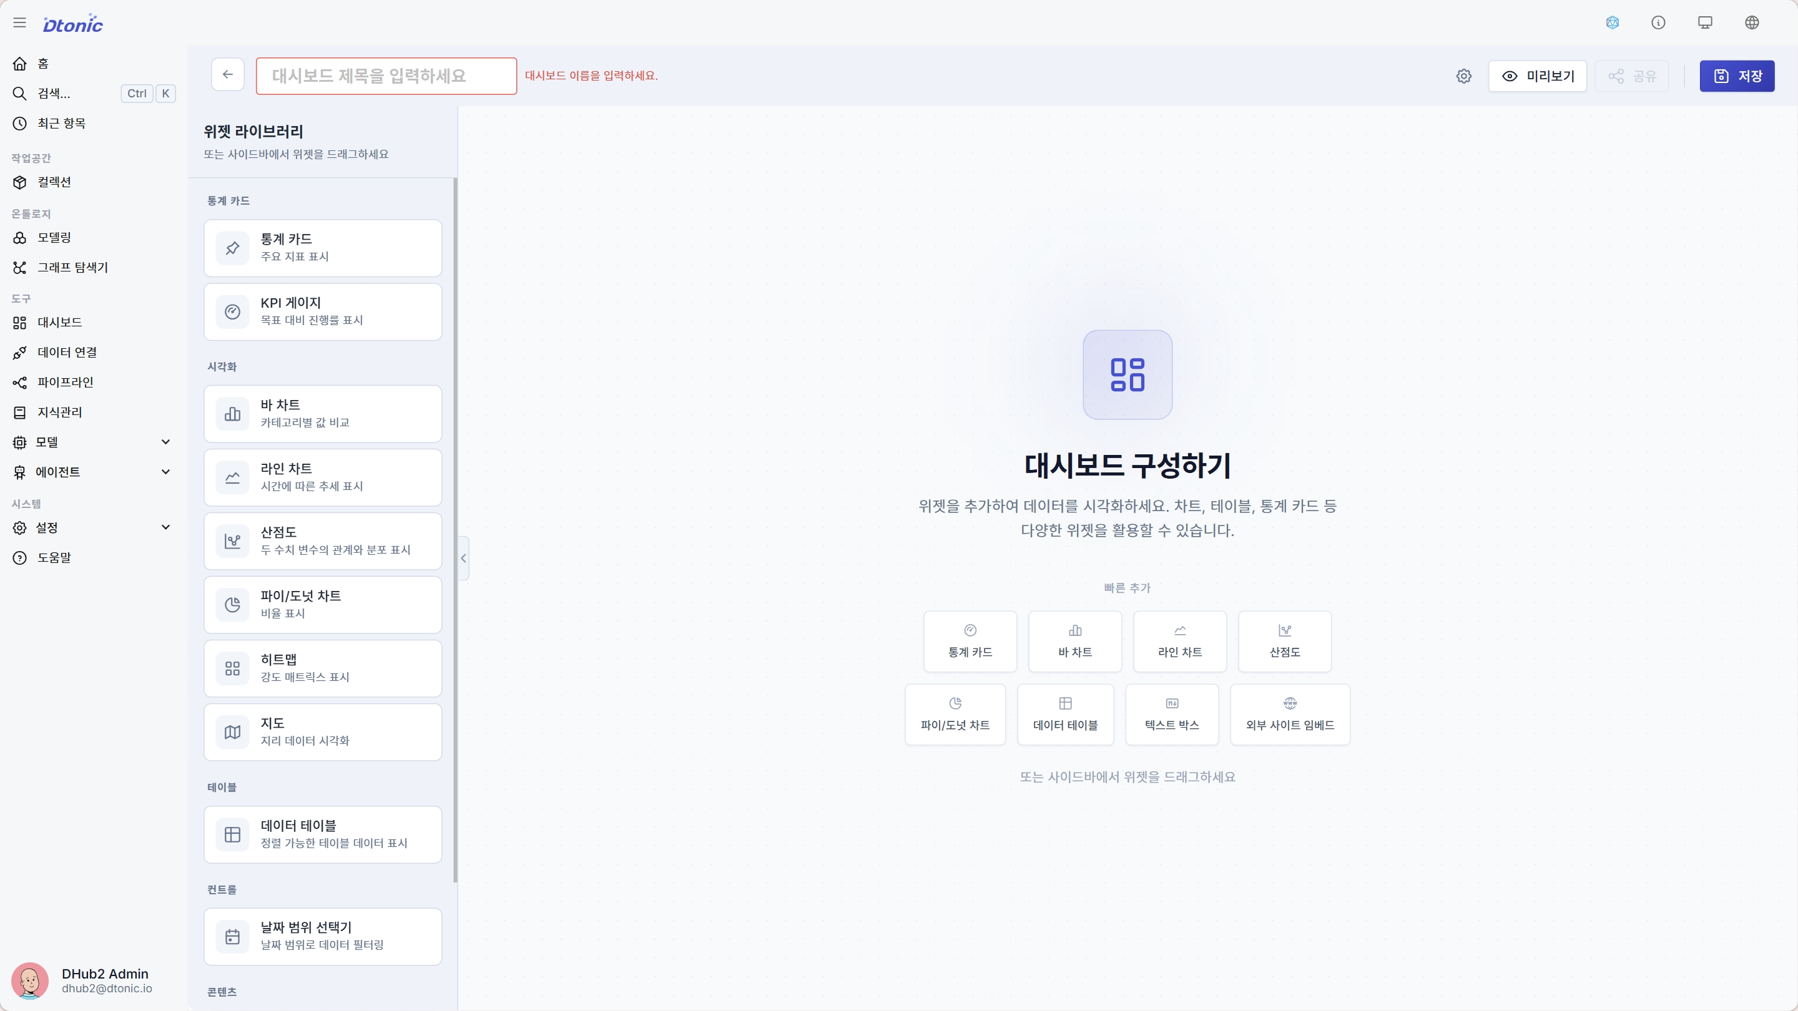
Task: Open 그래프 탐색기 in the sidebar
Action: [x=94, y=267]
